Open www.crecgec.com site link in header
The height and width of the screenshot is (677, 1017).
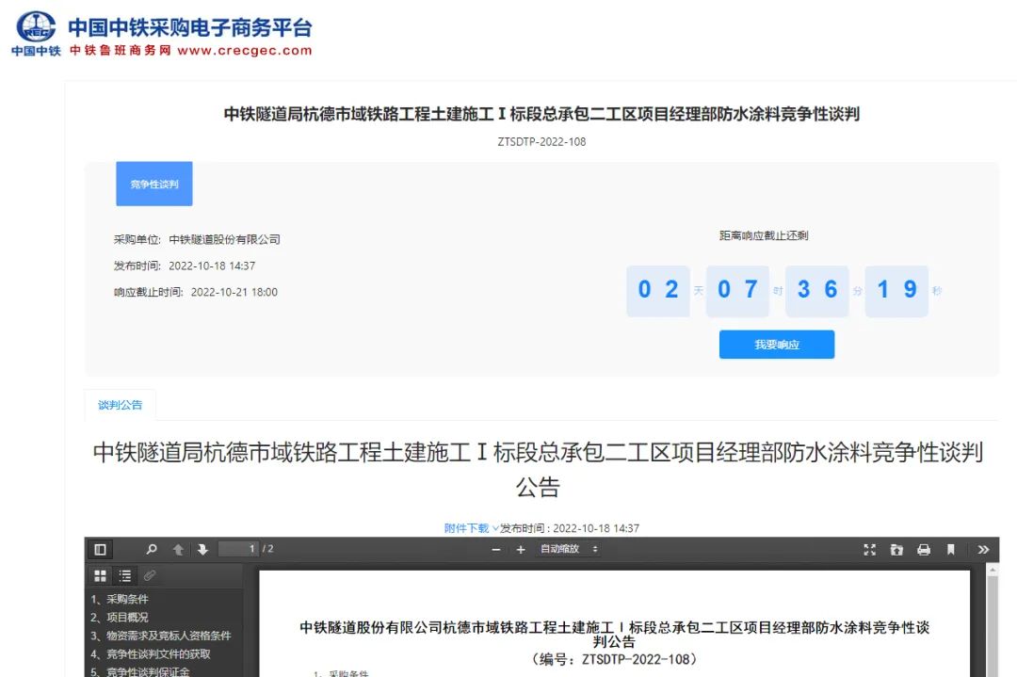(245, 51)
